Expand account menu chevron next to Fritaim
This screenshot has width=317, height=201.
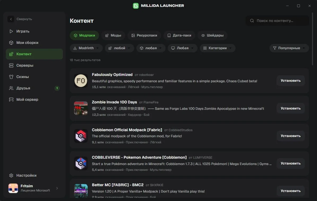point(57,188)
